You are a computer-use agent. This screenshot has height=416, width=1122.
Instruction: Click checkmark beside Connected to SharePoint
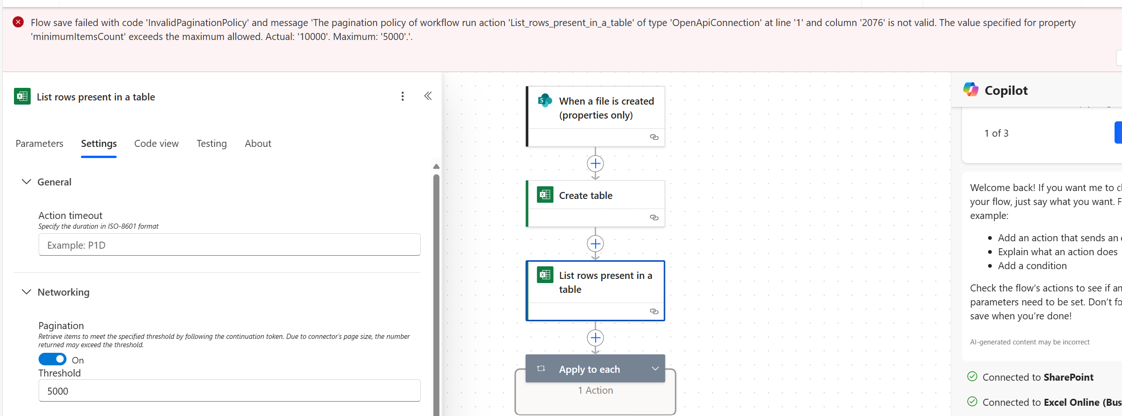point(972,376)
